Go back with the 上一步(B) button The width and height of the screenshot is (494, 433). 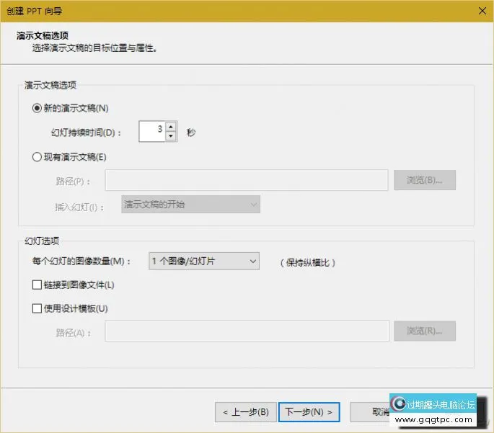245,412
